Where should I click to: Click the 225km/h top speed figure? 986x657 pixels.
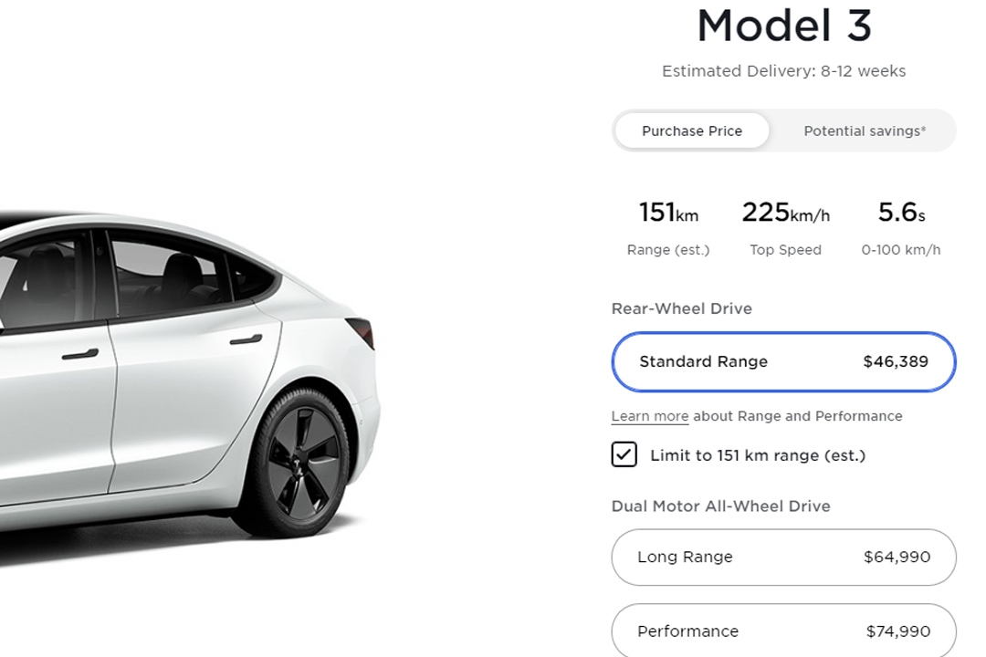click(x=785, y=214)
